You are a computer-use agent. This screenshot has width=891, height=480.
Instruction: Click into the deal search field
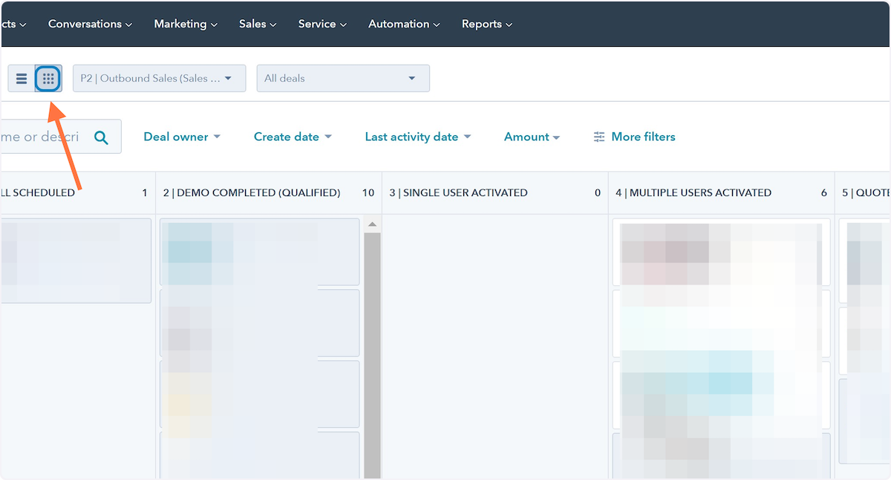(x=59, y=137)
